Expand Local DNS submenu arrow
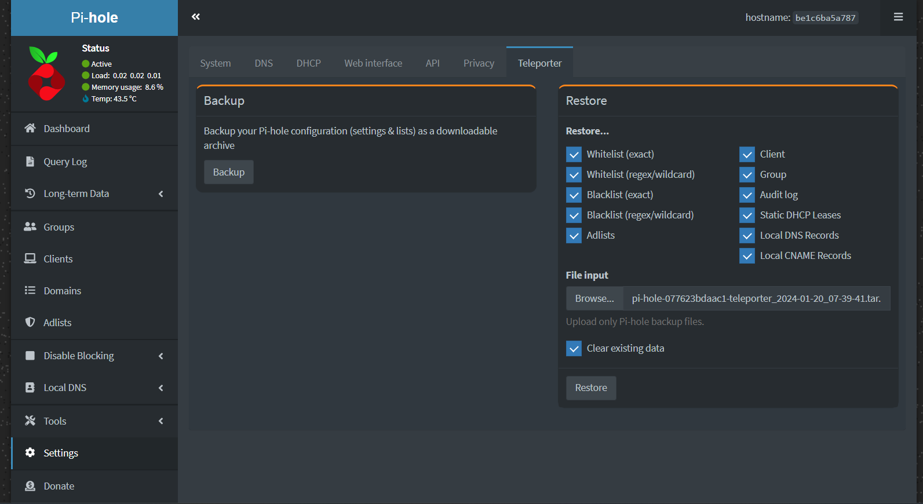 (x=161, y=388)
